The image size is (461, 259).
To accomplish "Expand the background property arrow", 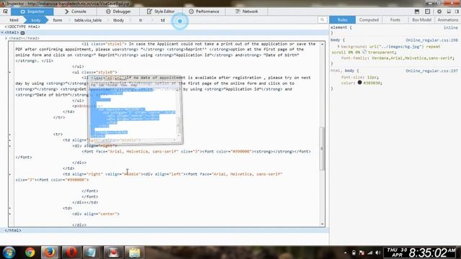I will click(339, 47).
